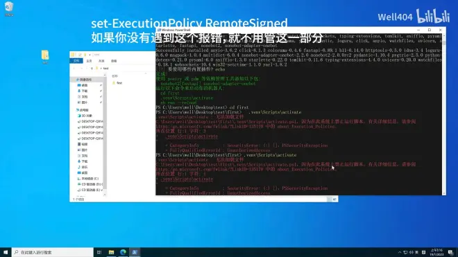The width and height of the screenshot is (458, 257).
Task: Click PowerShell scroll-down arrow
Action: click(x=444, y=193)
